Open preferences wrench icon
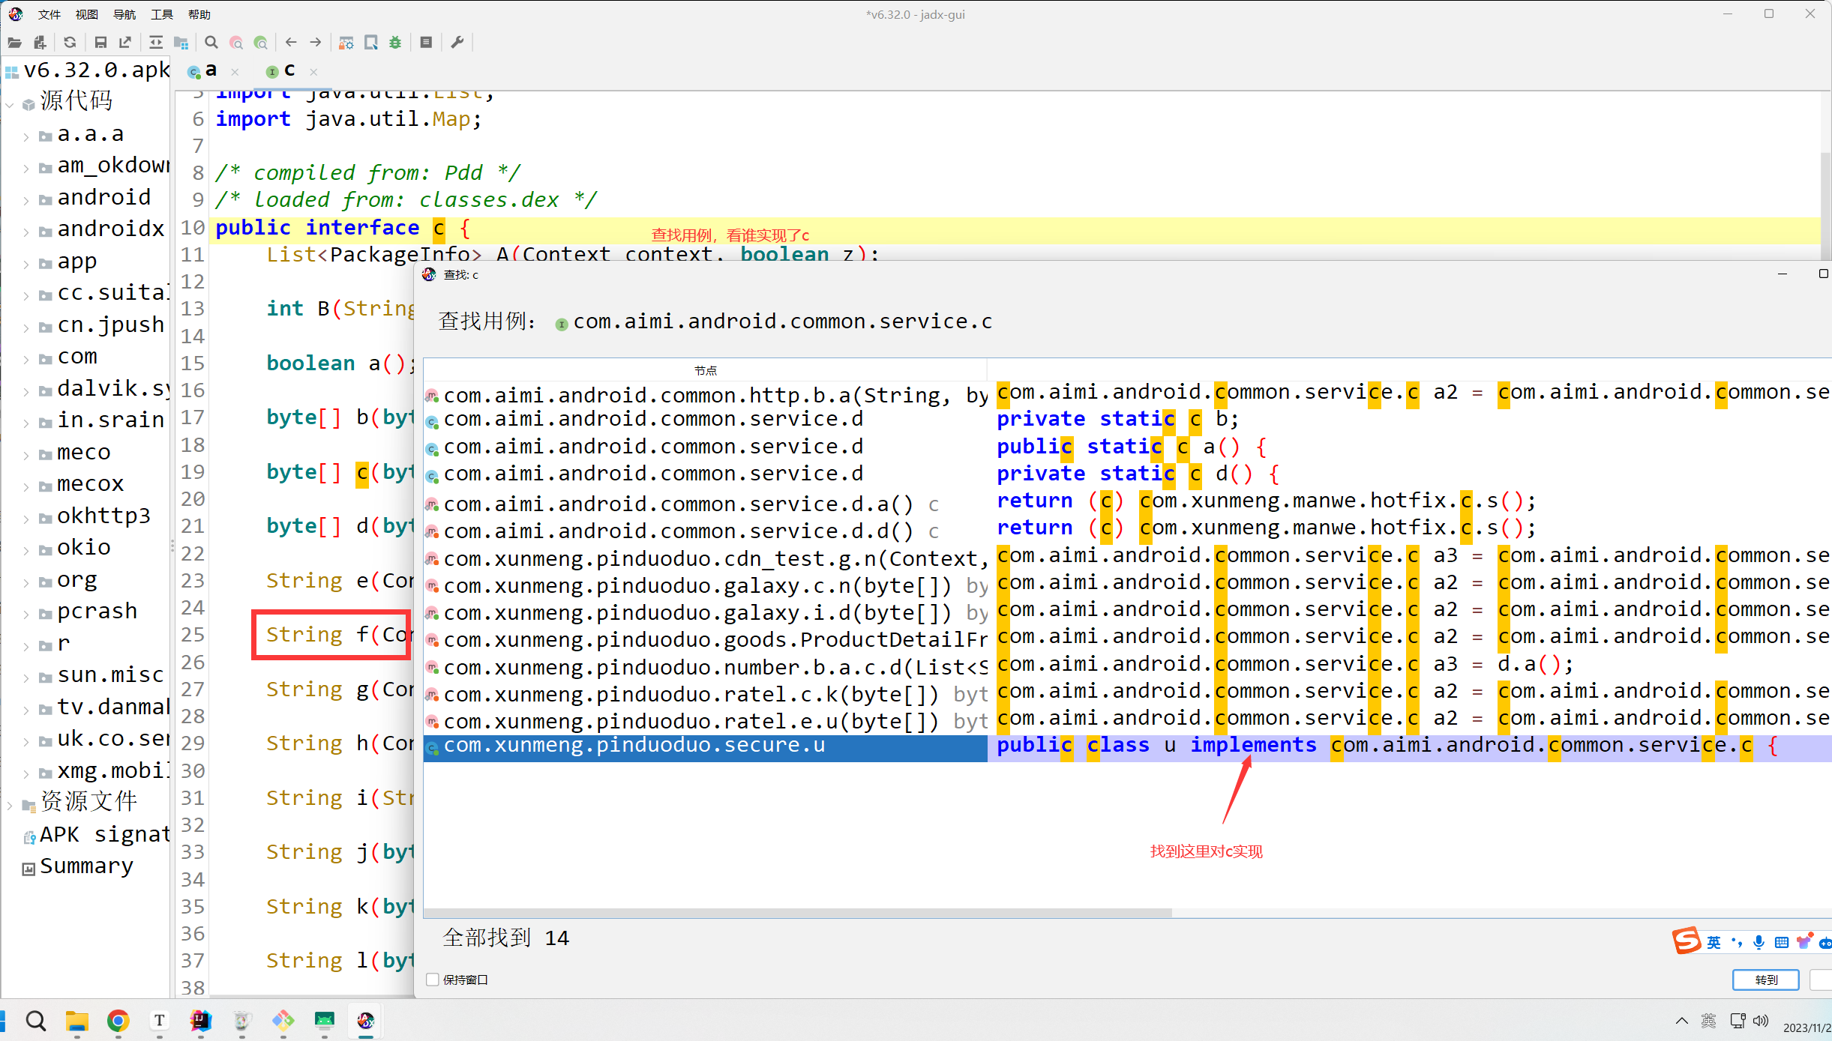The image size is (1832, 1041). [x=457, y=43]
